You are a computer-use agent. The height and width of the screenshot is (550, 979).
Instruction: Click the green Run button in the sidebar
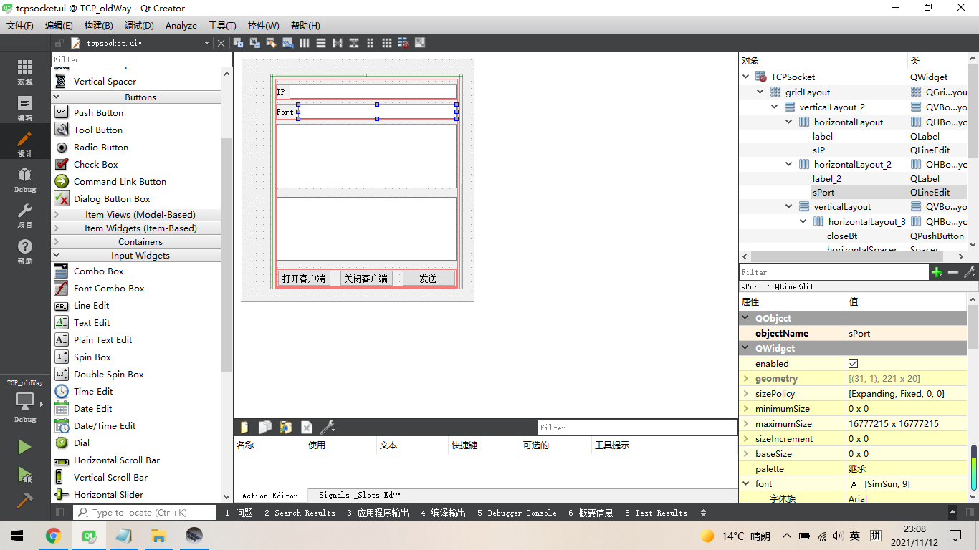click(x=24, y=447)
